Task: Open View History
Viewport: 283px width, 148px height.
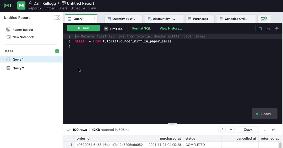Action: pos(171,28)
